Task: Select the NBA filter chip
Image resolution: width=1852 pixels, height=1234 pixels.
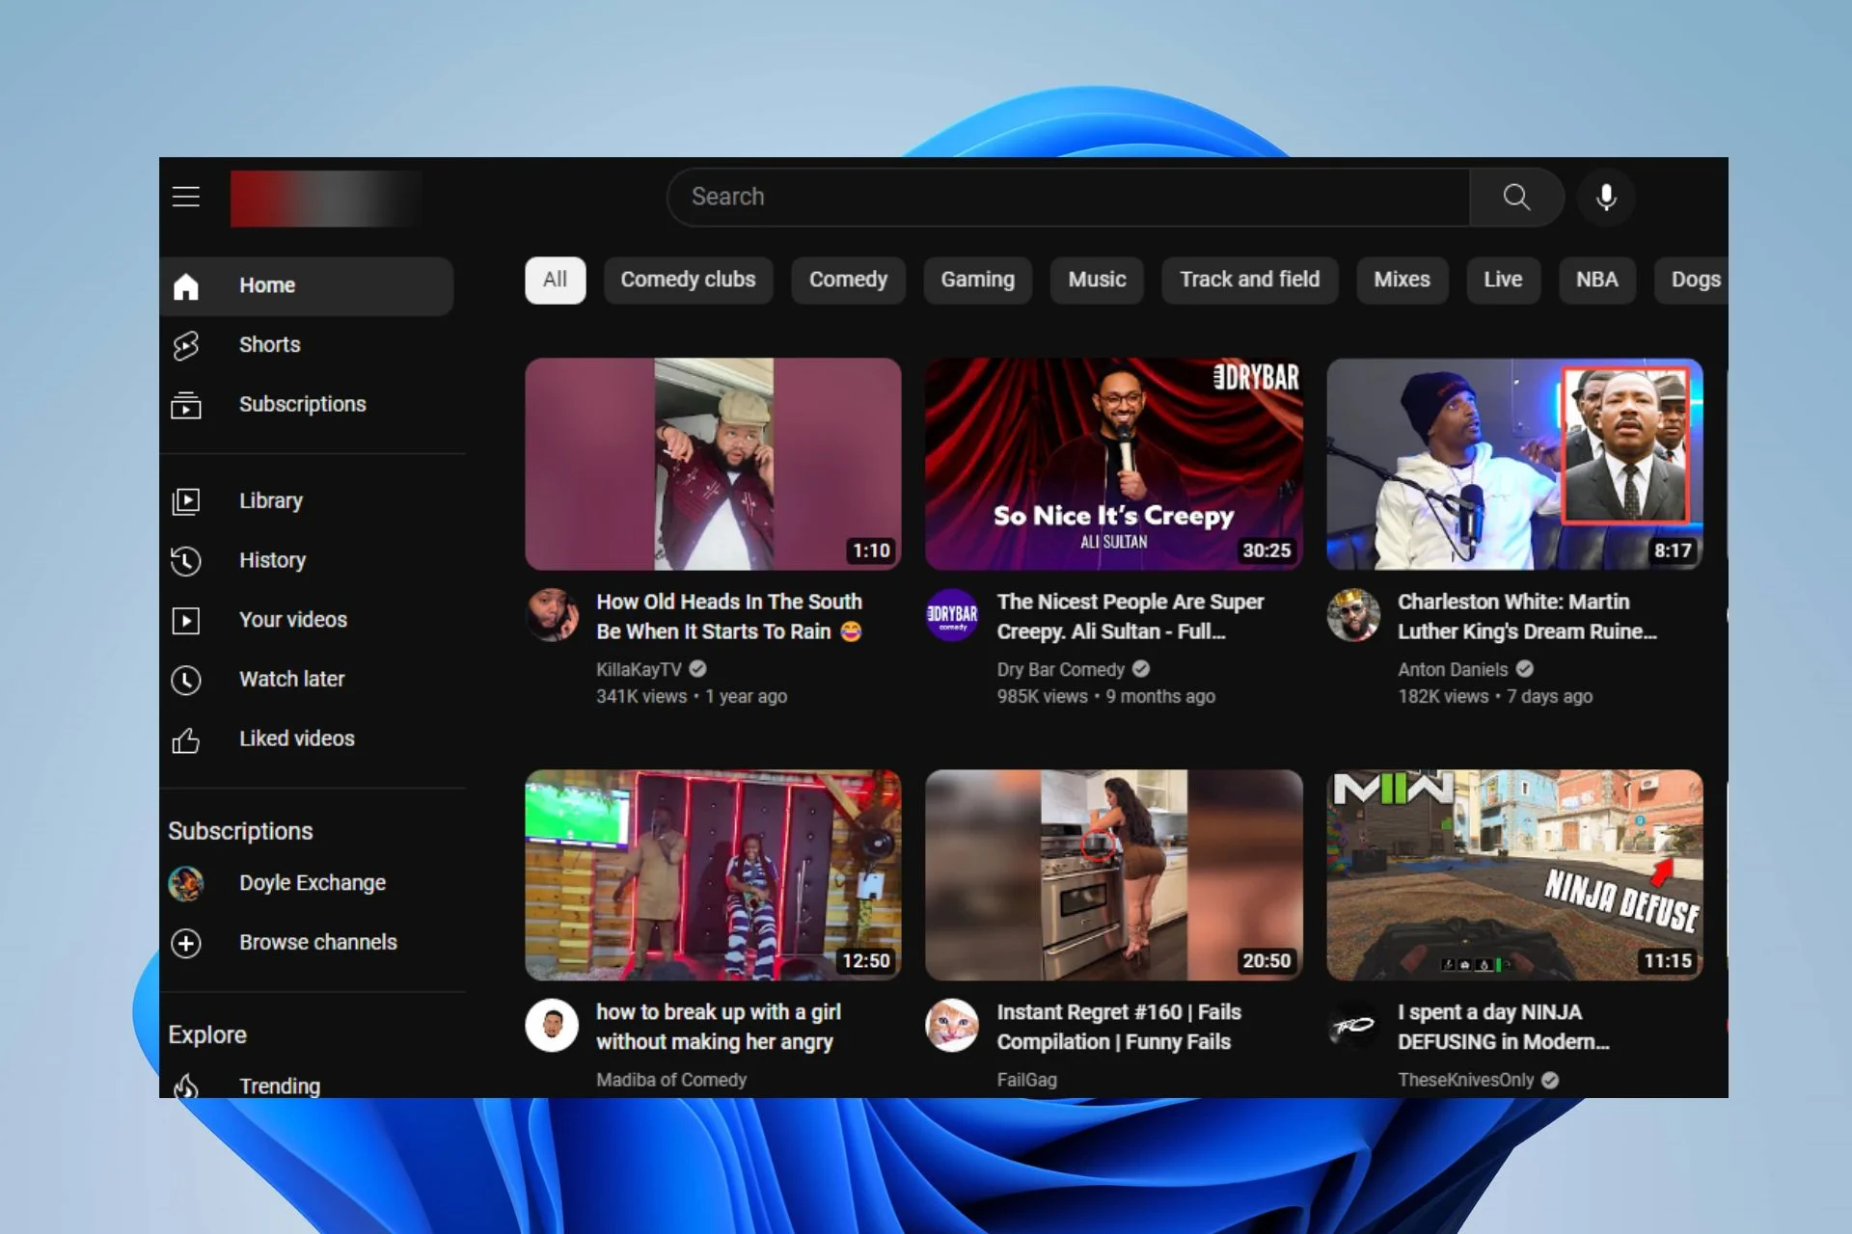Action: pyautogui.click(x=1596, y=280)
